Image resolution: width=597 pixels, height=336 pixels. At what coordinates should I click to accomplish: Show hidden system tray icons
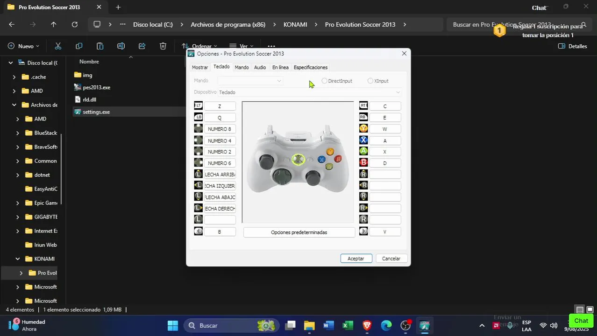pyautogui.click(x=482, y=325)
